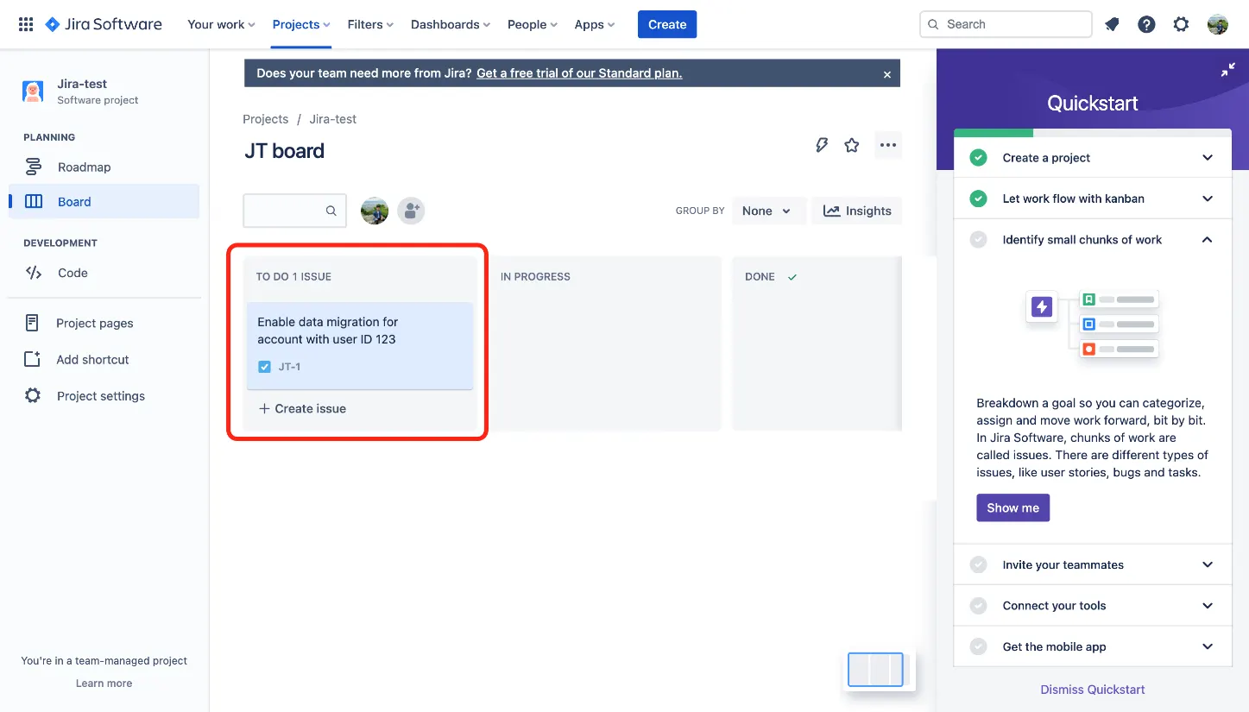Collapse Identify small chunks of work
Image resolution: width=1249 pixels, height=712 pixels.
tap(1207, 240)
